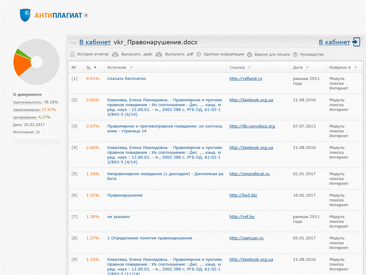366x275 pixels.
Task: Click the orange segment of the pie chart
Action: tap(21, 65)
